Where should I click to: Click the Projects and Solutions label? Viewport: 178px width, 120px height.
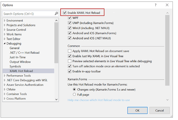21,25
